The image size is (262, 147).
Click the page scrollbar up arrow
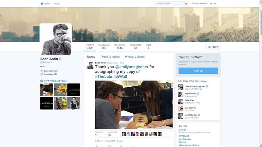tap(260, 2)
